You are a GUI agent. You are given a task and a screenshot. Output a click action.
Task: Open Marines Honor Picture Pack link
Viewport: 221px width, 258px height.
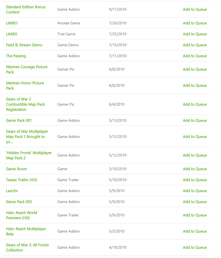[x=25, y=86]
